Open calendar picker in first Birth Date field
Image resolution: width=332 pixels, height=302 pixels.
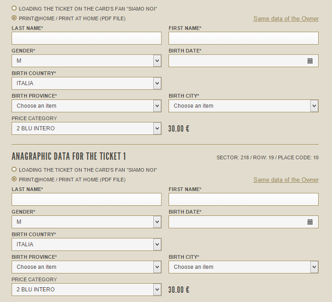coord(310,61)
